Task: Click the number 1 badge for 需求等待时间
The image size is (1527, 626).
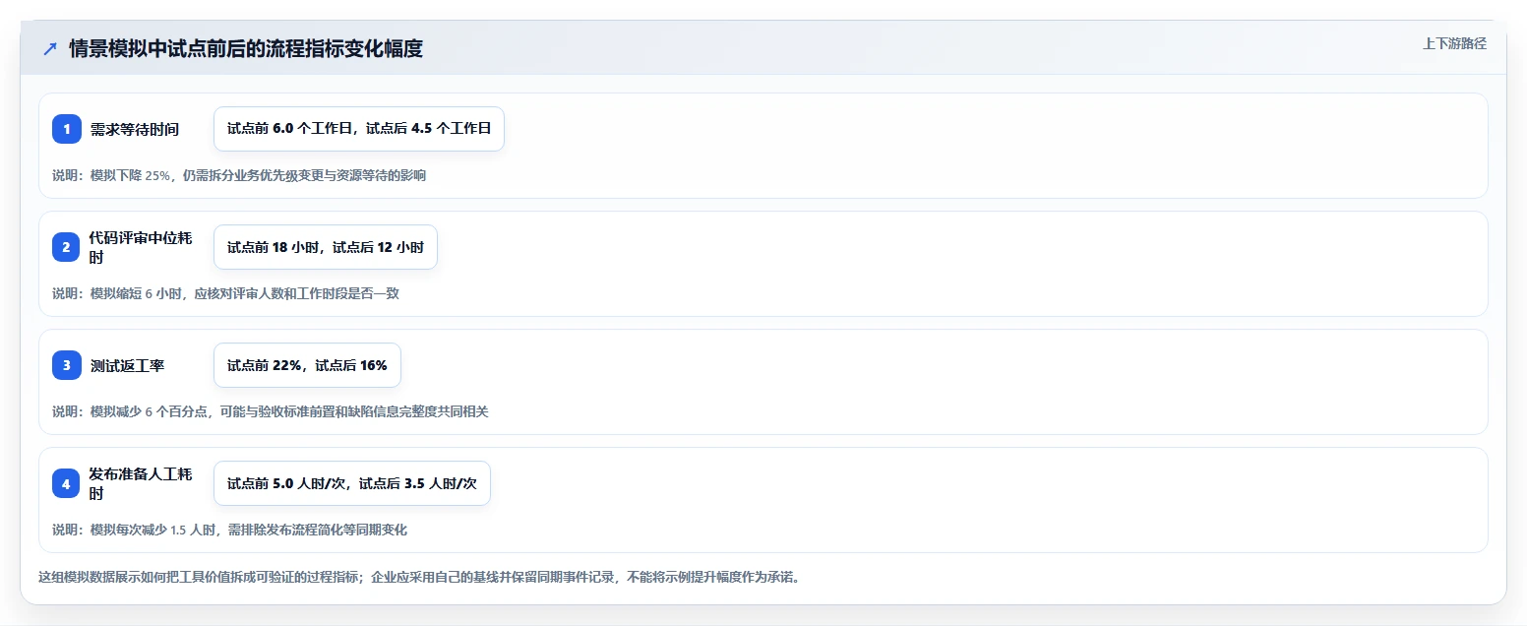Action: (67, 129)
